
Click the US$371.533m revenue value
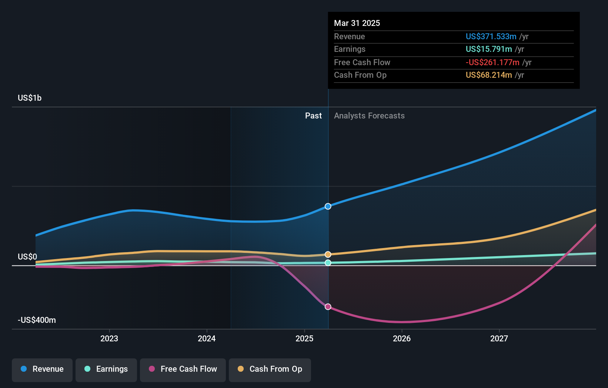[491, 36]
